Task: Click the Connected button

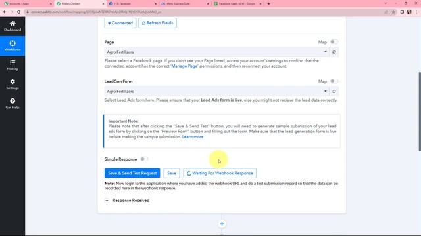Action: [x=120, y=23]
